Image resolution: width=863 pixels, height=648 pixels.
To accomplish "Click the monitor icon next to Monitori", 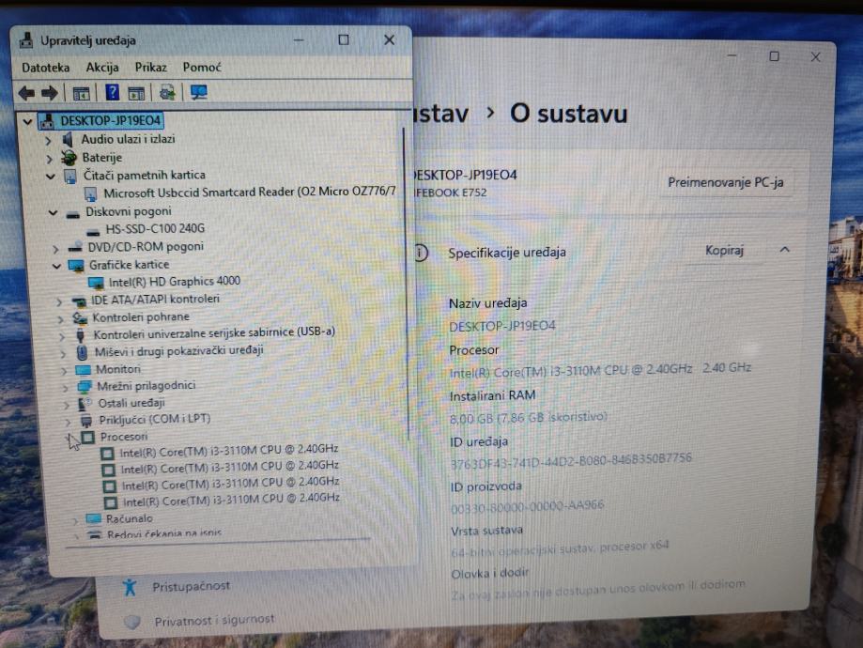I will tap(84, 369).
